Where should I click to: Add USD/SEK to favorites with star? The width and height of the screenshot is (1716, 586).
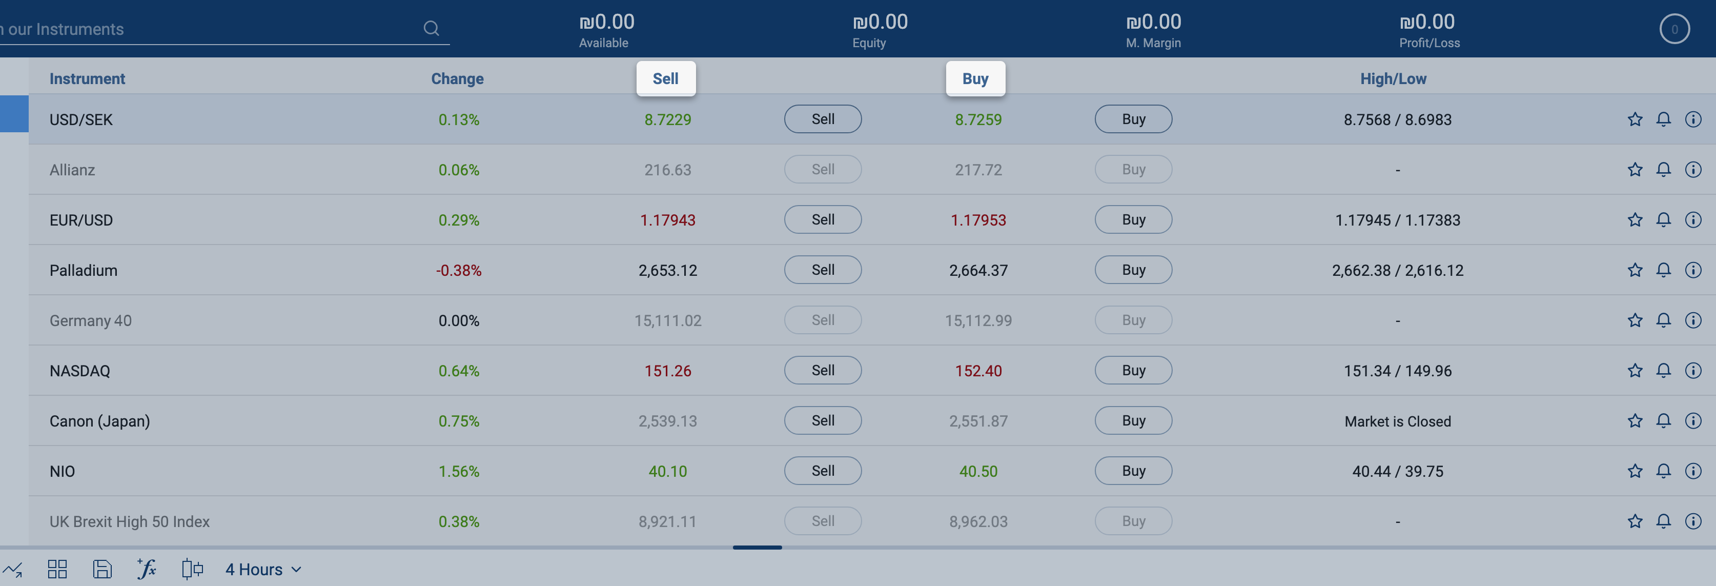(1635, 119)
